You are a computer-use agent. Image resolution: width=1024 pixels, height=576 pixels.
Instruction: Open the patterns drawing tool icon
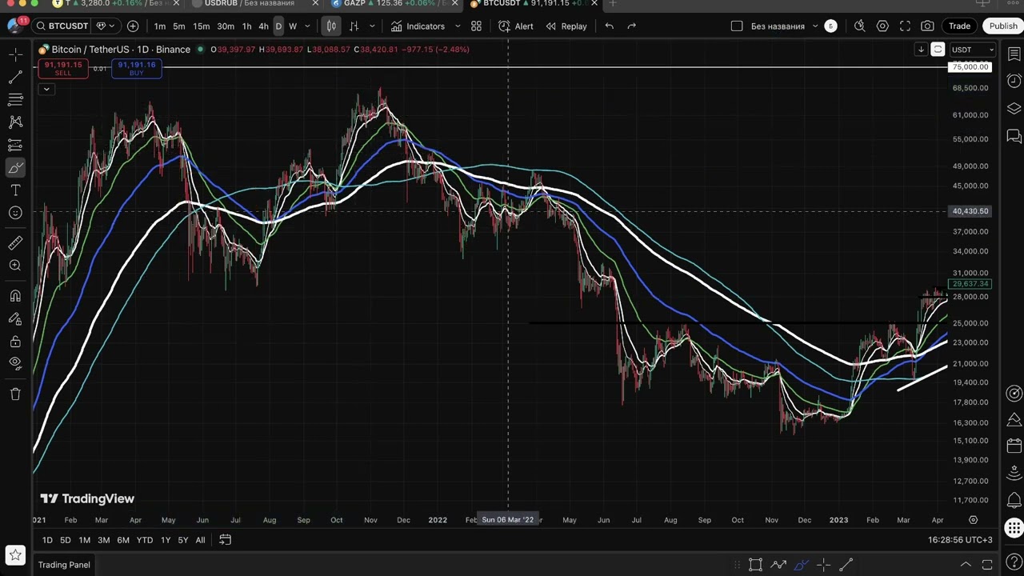(15, 122)
